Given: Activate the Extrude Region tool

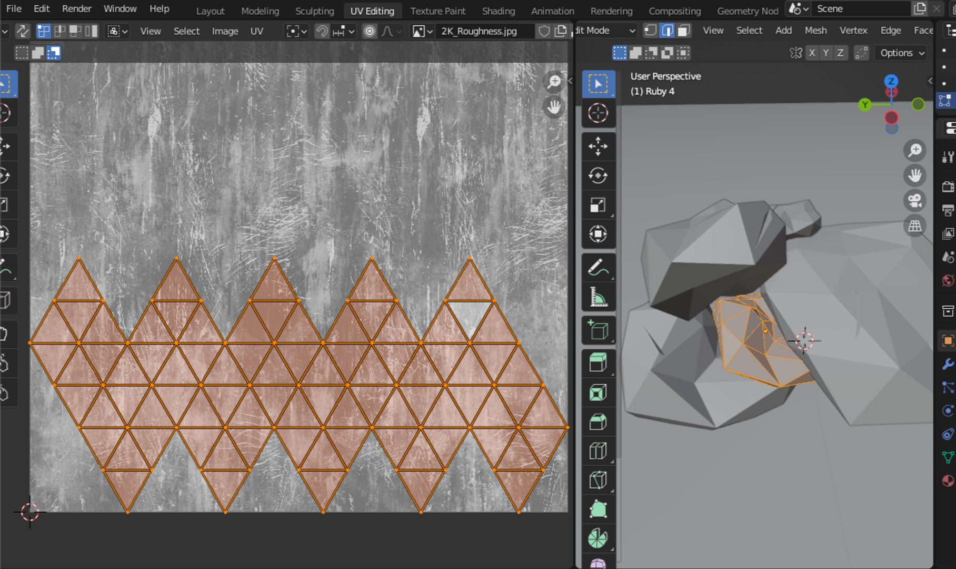Looking at the screenshot, I should tap(598, 363).
